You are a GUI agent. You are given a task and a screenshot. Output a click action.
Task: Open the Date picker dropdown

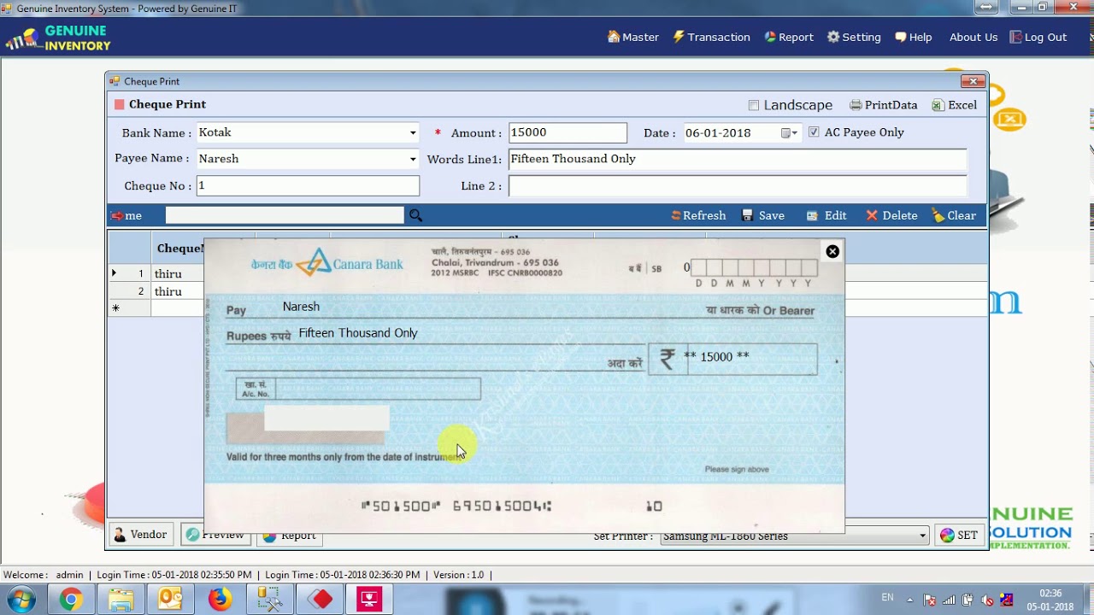(x=795, y=132)
